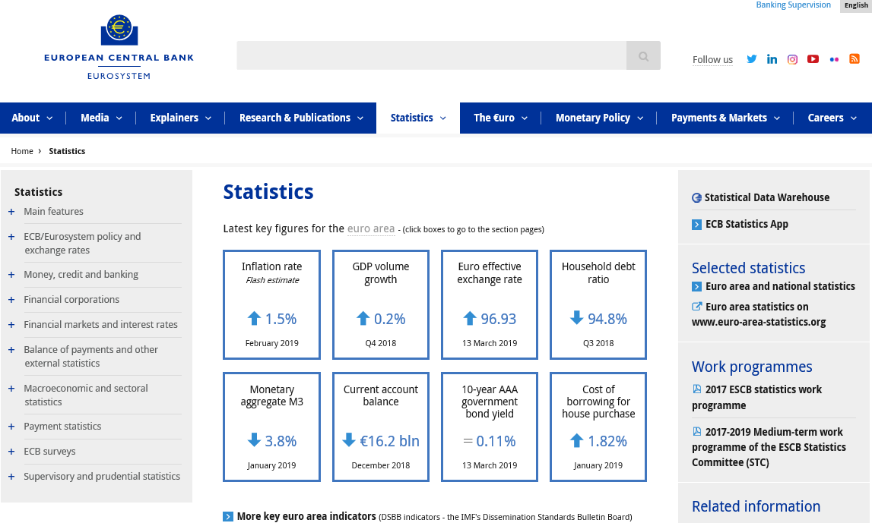Open the ECB YouTube icon
The image size is (872, 523).
813,59
